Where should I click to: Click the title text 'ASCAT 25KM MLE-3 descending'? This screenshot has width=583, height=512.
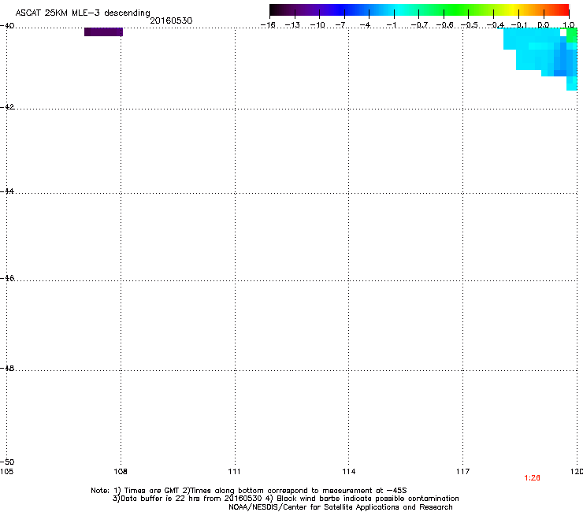pyautogui.click(x=83, y=13)
